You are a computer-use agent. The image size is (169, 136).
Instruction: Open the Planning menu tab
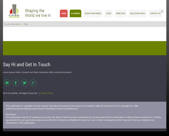[x=75, y=13]
